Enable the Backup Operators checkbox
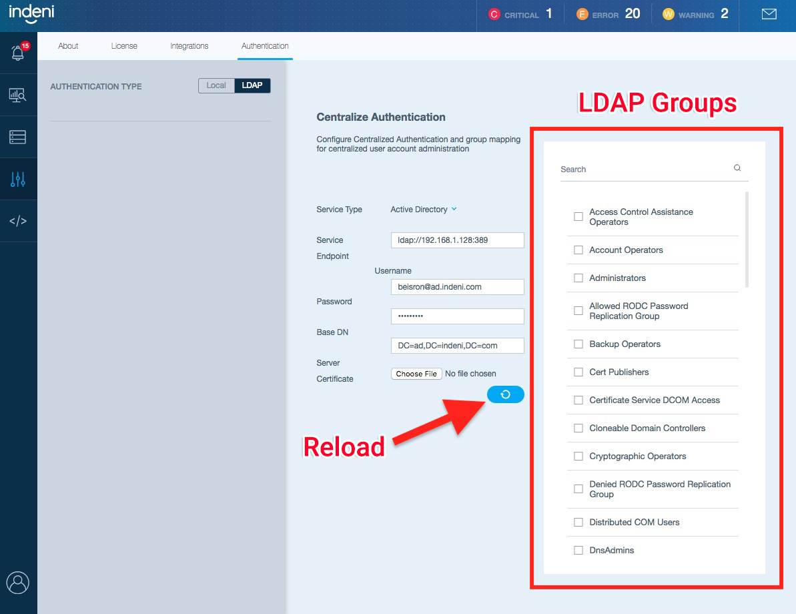796x614 pixels. 578,344
